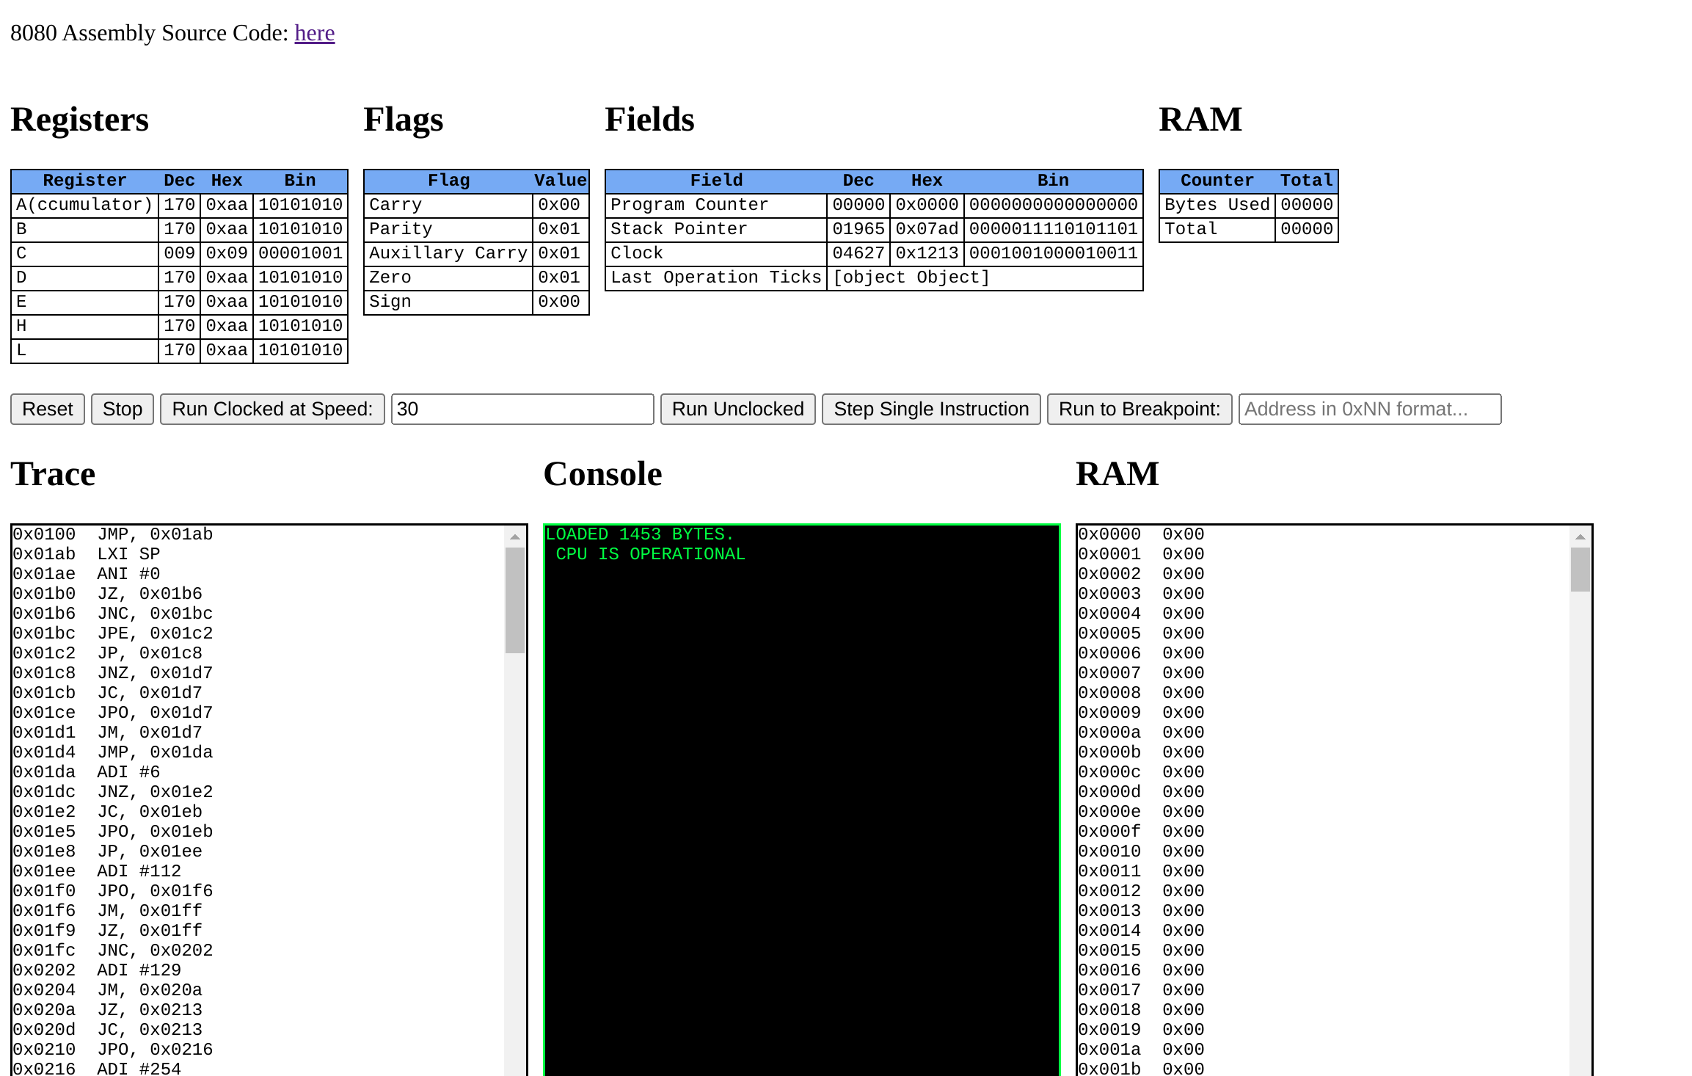Click Run Unclocked to execute without timing
Screen dimensions: 1692x1076
pos(736,408)
